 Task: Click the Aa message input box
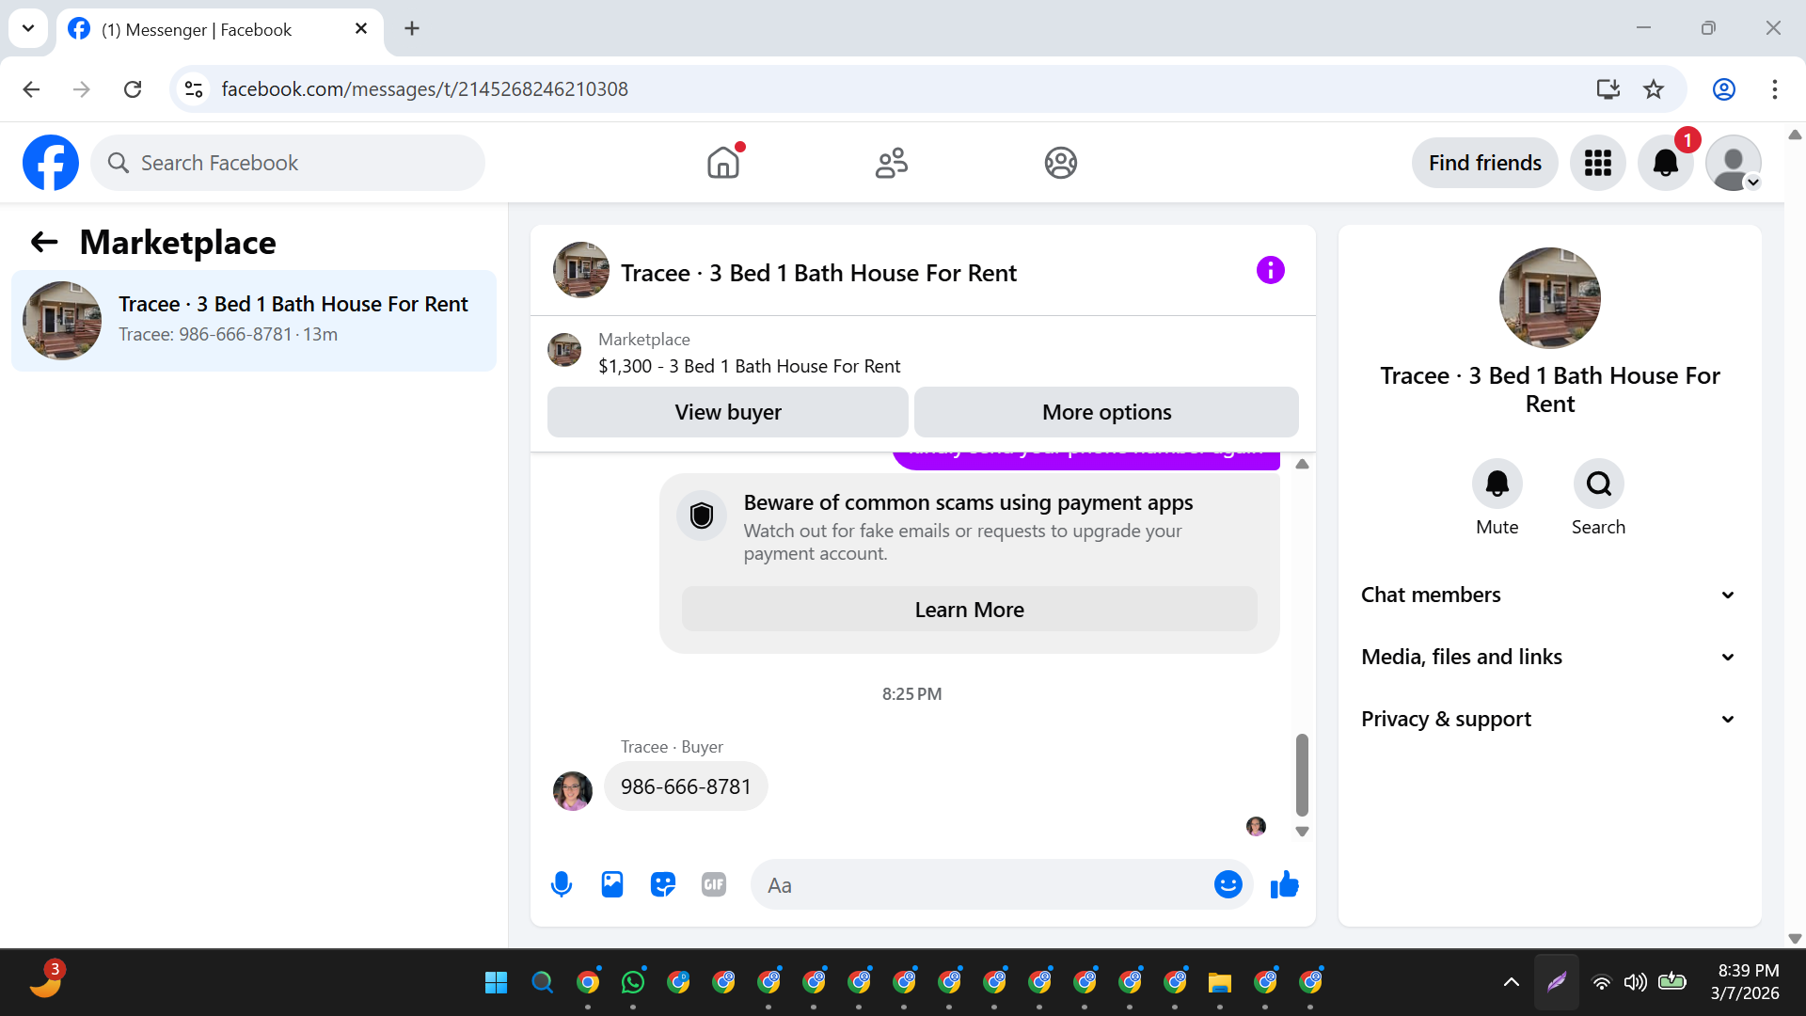983,885
